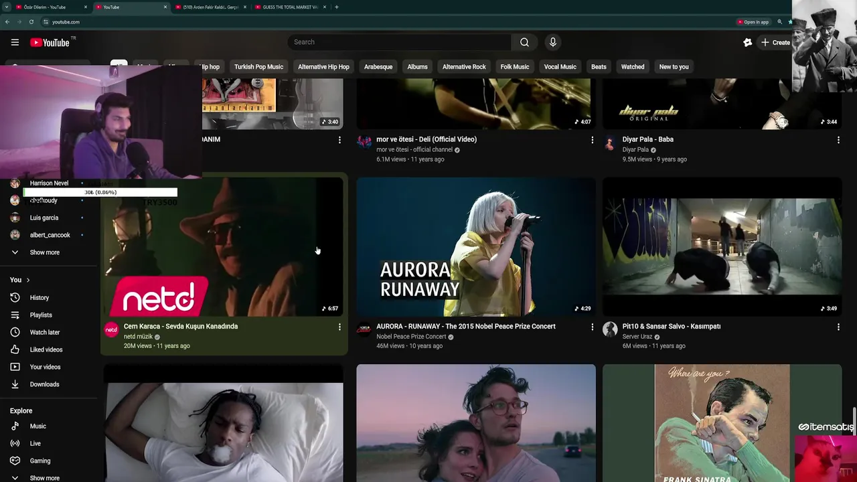The height and width of the screenshot is (482, 857).
Task: Open more options for Pit10 Kasımpatı video
Action: tap(838, 327)
